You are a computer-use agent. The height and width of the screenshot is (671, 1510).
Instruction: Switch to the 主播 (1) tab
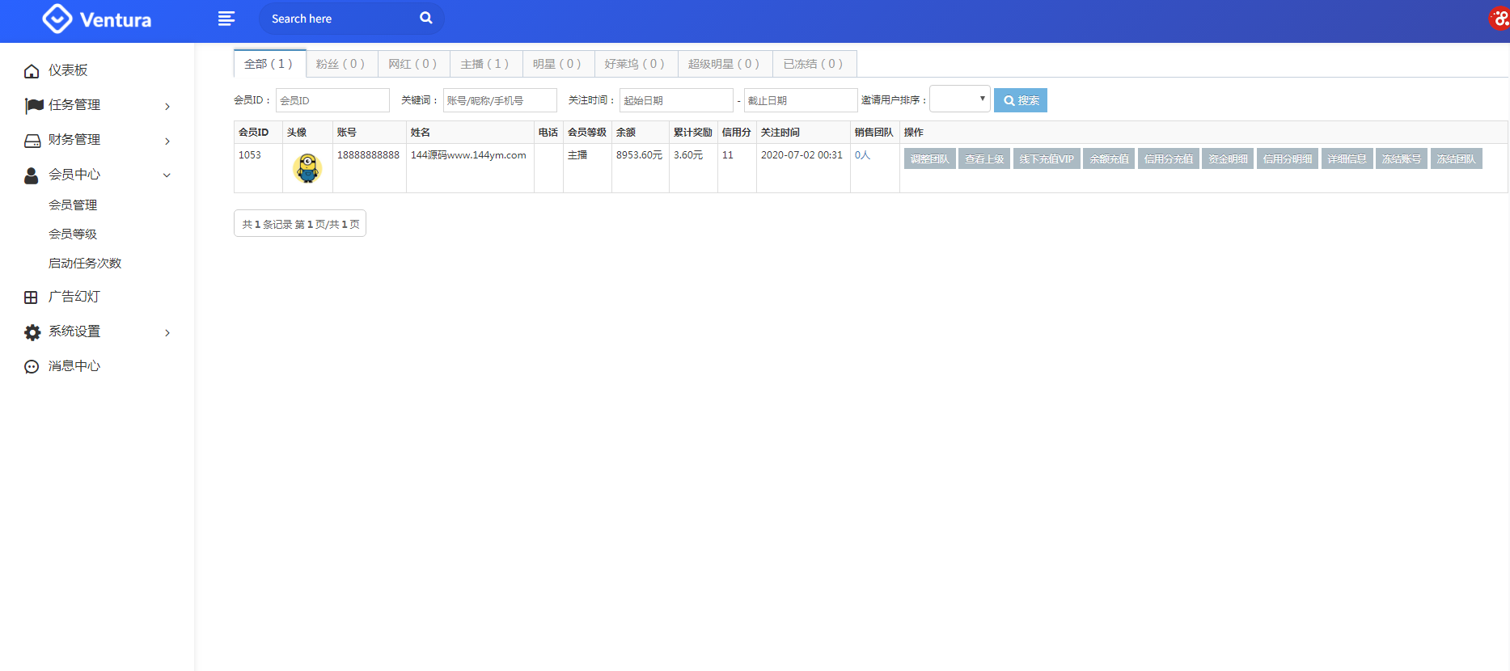(x=484, y=64)
